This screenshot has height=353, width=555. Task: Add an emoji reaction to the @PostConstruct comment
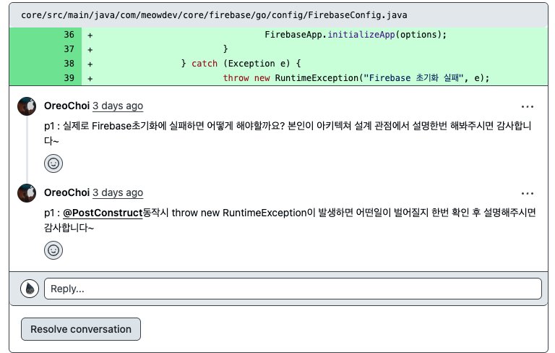53,250
